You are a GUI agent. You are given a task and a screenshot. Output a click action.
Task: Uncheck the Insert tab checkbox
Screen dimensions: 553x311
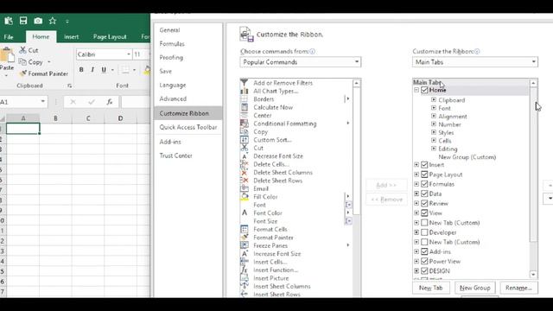point(424,165)
